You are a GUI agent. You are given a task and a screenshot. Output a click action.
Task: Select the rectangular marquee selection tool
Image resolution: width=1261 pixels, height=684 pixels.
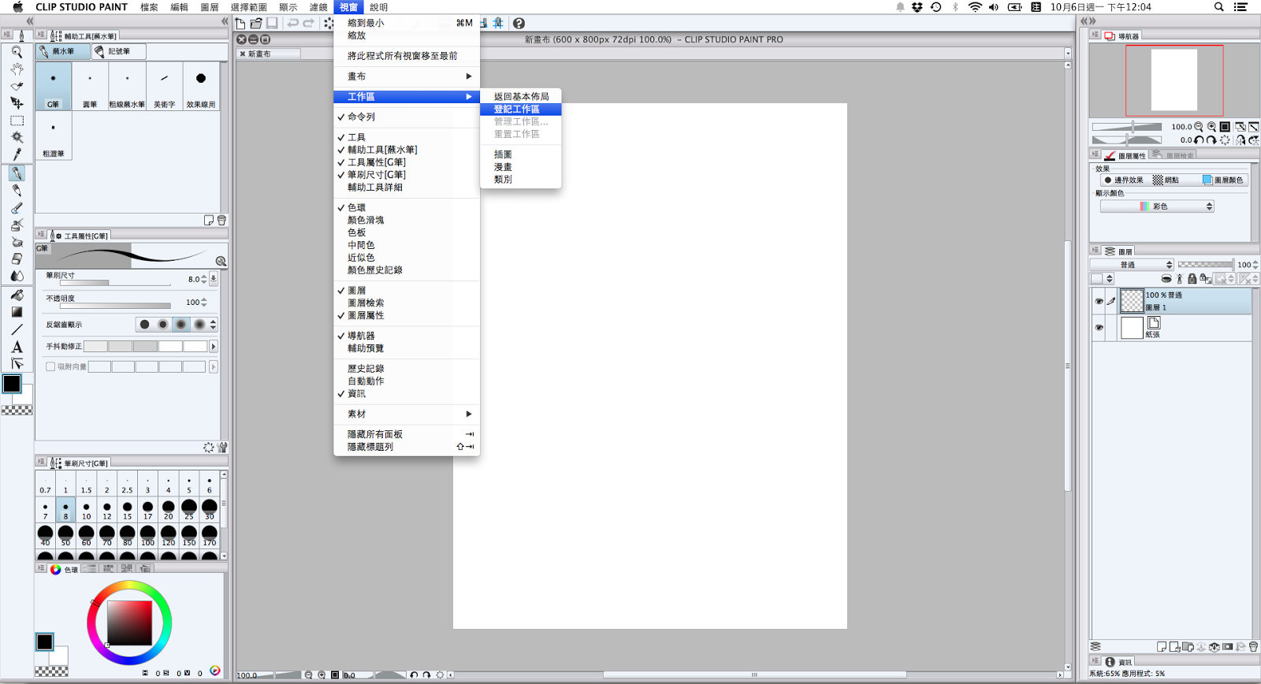coord(17,121)
